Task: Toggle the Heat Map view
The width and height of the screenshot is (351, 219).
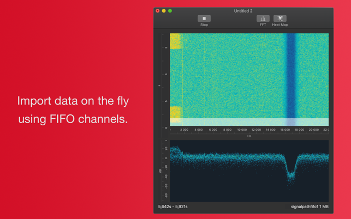Action: [x=280, y=19]
